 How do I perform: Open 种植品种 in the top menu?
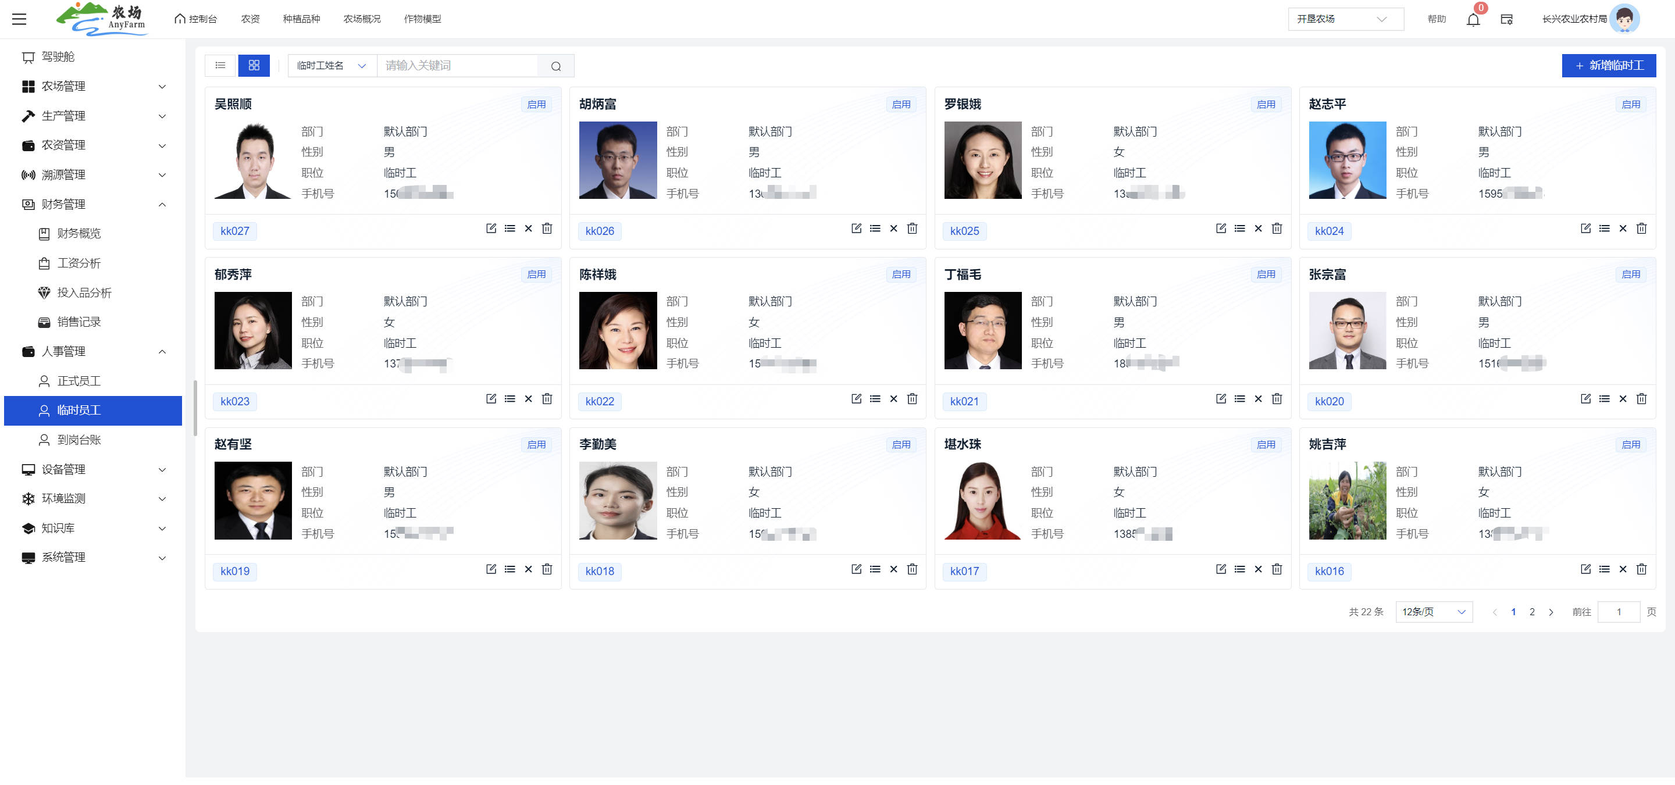[x=301, y=19]
